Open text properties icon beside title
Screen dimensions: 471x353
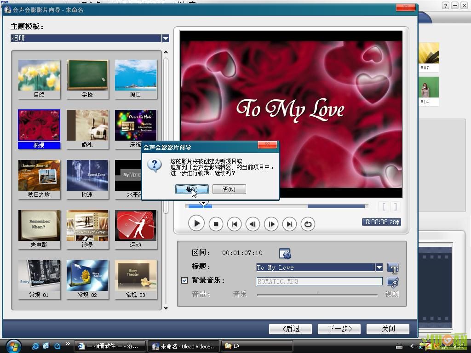pyautogui.click(x=393, y=268)
